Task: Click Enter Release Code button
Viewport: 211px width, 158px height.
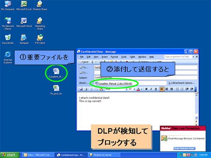Action: [184, 149]
